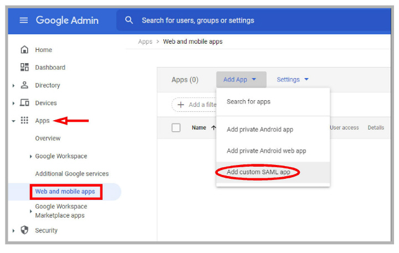Tick the select-all checkbox in table header
Screen dimensions: 399x253
pyautogui.click(x=176, y=128)
